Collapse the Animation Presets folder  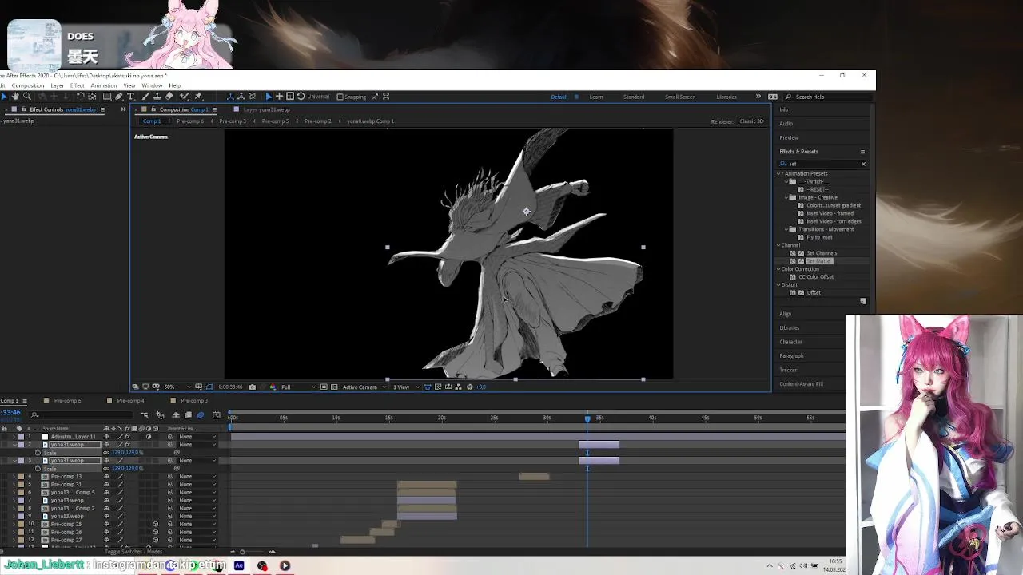click(x=779, y=173)
